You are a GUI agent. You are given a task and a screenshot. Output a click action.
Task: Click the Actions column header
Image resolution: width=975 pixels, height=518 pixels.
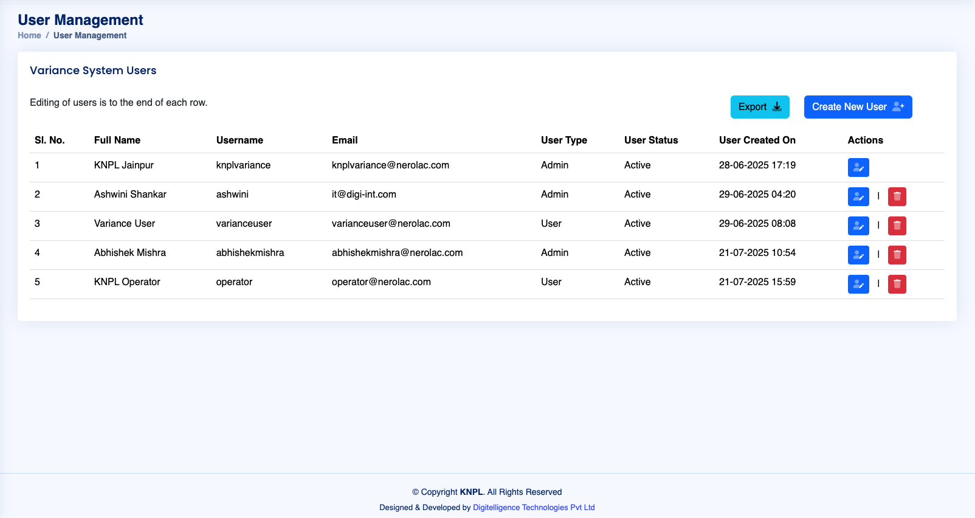pos(866,140)
